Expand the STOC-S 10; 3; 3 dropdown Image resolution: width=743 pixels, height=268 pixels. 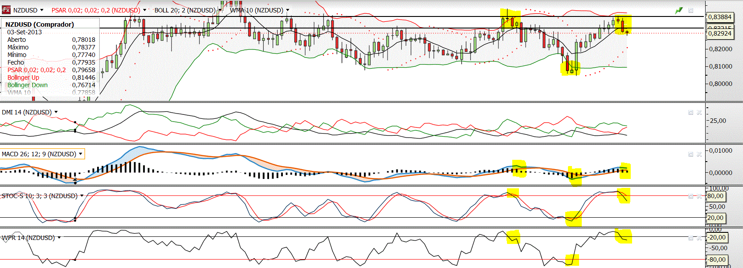point(82,196)
